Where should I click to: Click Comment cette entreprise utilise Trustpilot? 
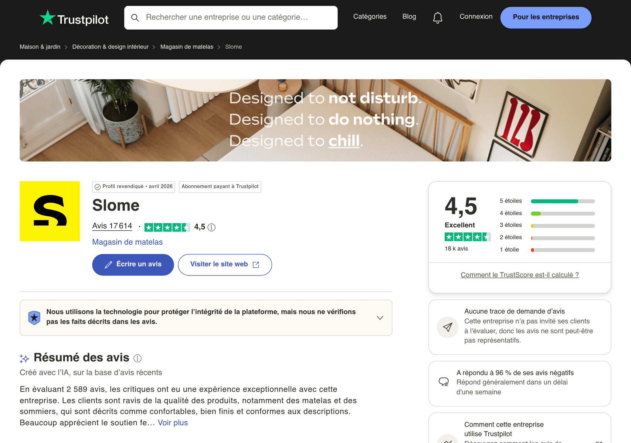point(519,428)
